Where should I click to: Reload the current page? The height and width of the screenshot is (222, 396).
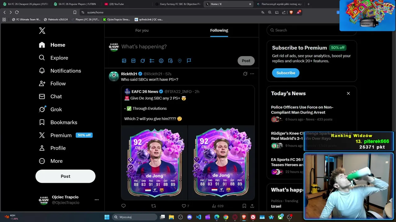pyautogui.click(x=17, y=12)
